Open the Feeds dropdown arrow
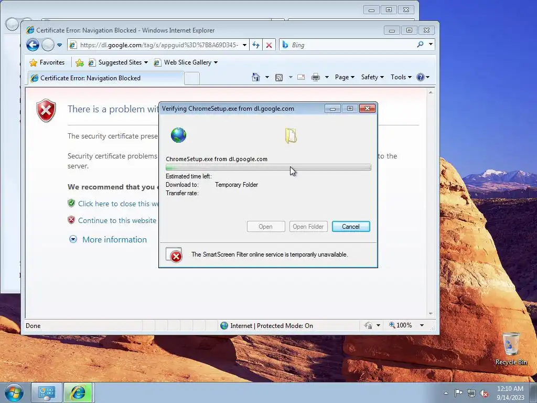The width and height of the screenshot is (537, 403). pos(291,77)
